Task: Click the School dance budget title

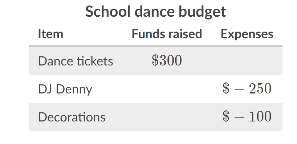Action: [x=155, y=12]
